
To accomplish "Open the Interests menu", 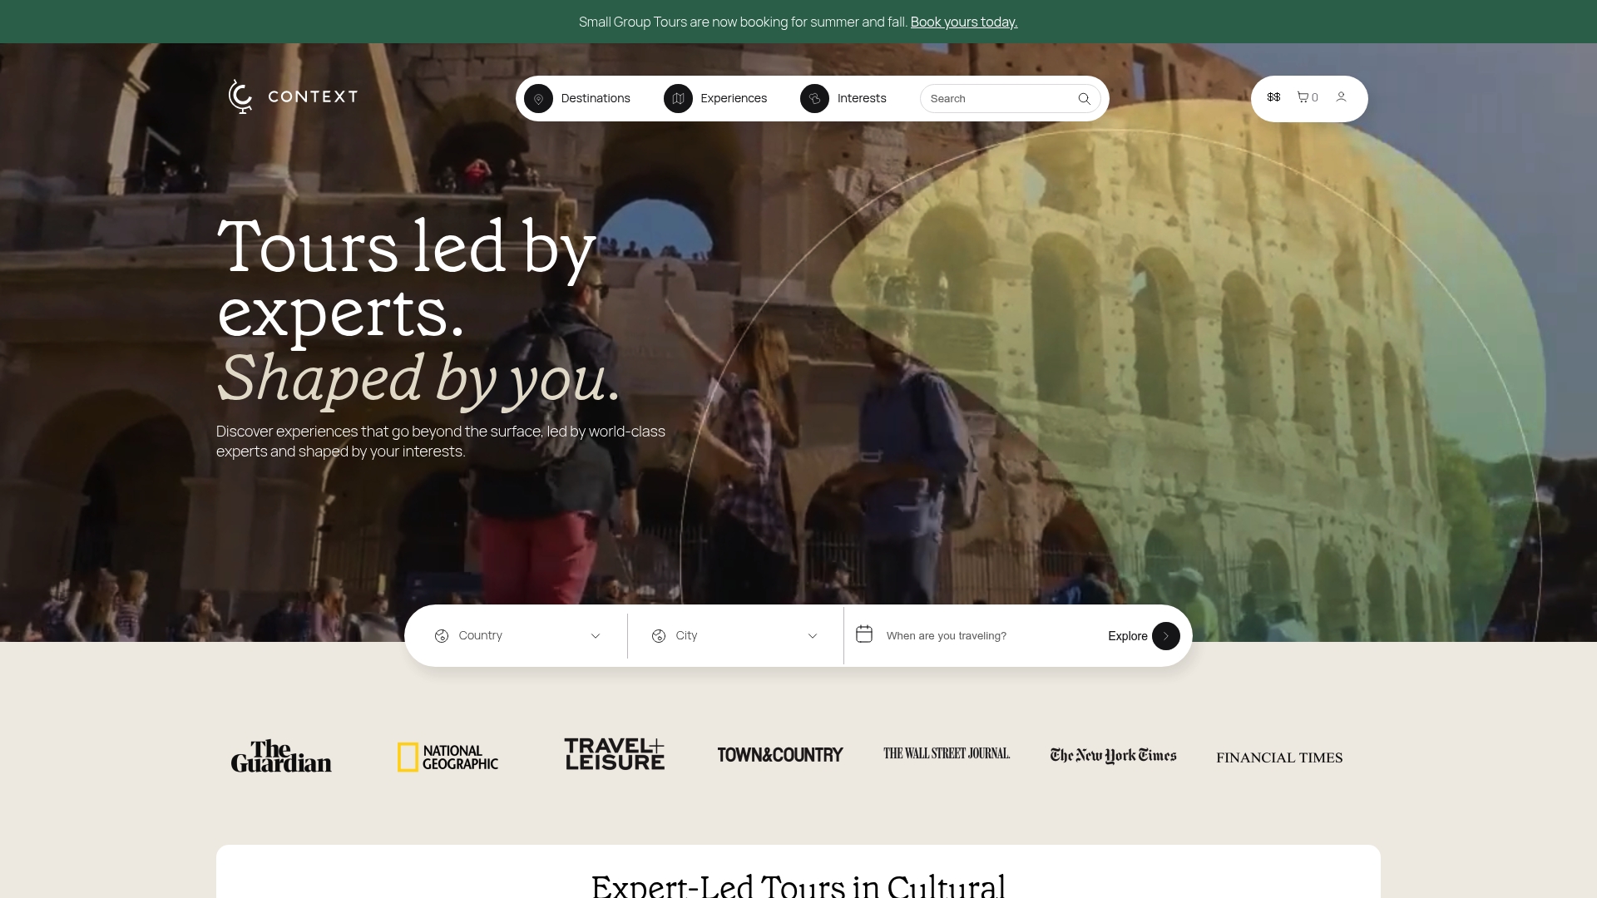I will coord(843,99).
